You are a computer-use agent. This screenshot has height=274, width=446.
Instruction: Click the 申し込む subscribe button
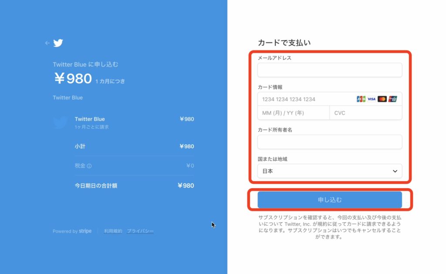[330, 200]
